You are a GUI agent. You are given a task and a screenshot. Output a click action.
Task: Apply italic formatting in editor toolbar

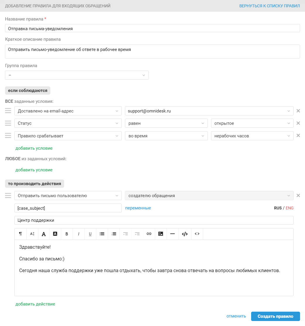pyautogui.click(x=78, y=234)
